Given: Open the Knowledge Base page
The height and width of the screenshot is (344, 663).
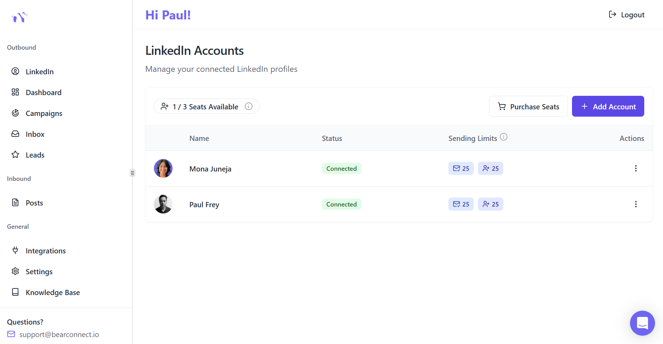Looking at the screenshot, I should click(52, 293).
